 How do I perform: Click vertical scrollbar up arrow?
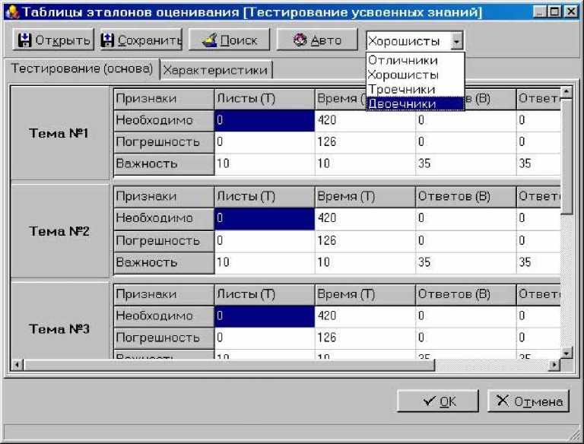pyautogui.click(x=567, y=92)
